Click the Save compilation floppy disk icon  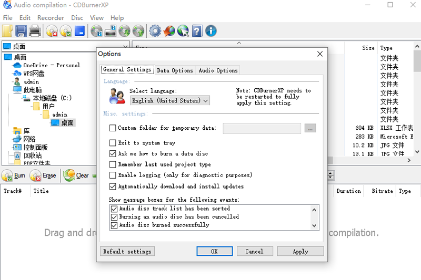(21, 31)
